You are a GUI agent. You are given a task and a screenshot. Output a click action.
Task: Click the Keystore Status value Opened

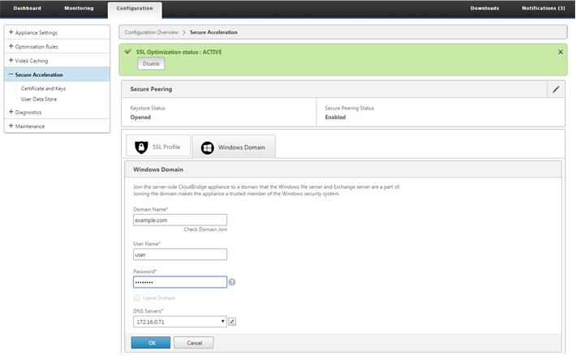point(140,117)
